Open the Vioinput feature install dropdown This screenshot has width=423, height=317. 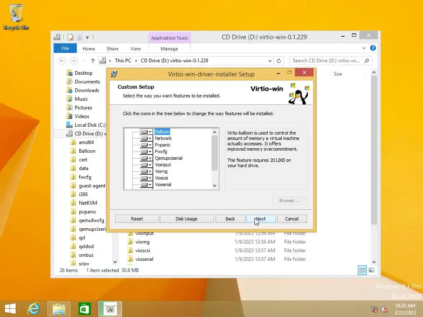point(147,165)
